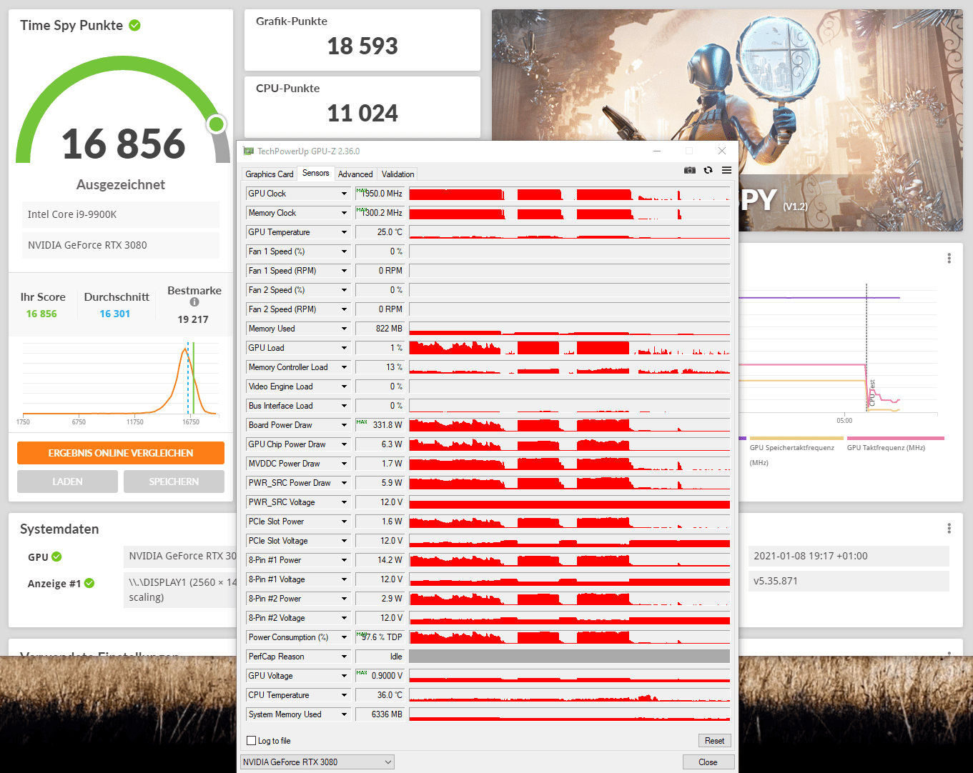This screenshot has height=773, width=973.
Task: Open the three-dot menu of the chart panel
Action: 949,258
